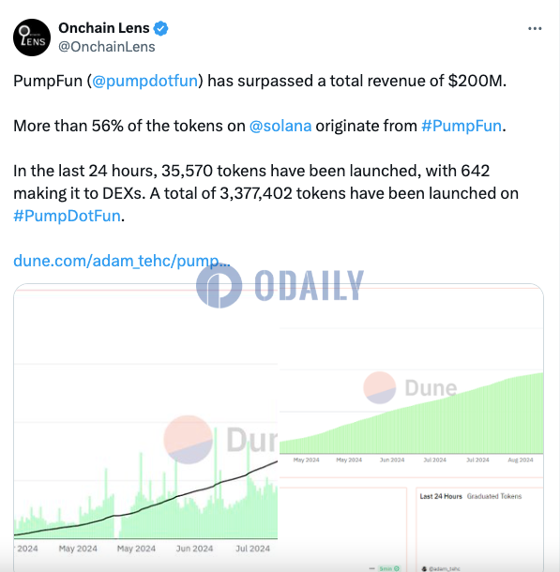Viewport: 560px width, 572px height.
Task: Open the tweet's more options ellipsis menu
Action: [535, 28]
